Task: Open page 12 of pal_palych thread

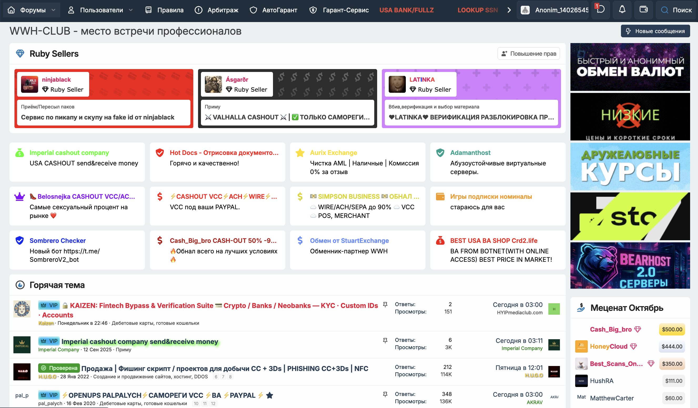Action: click(213, 403)
